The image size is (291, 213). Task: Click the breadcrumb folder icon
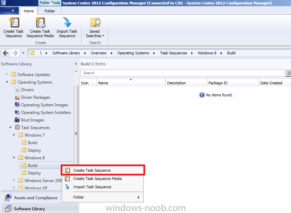point(32,53)
